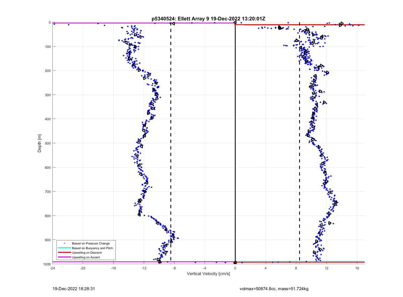The height and width of the screenshot is (297, 403).
Task: Click x-axis tick label '-8'
Action: pos(174,268)
